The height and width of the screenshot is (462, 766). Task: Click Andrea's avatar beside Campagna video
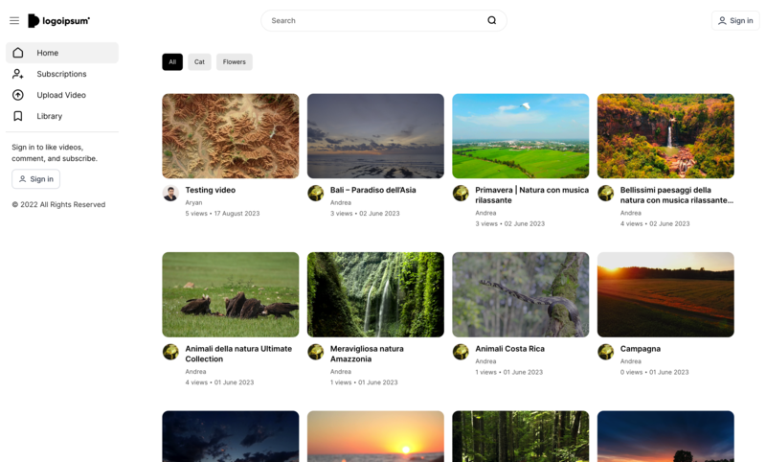click(605, 352)
